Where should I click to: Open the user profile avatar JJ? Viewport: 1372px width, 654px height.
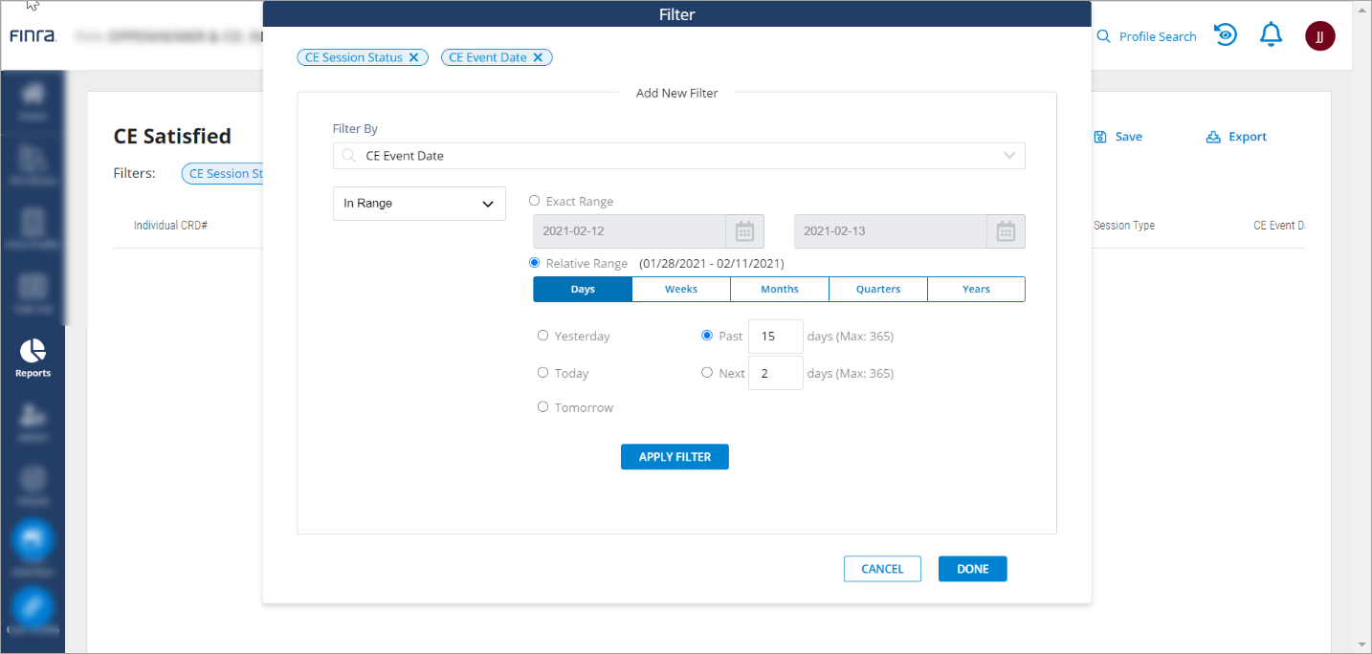coord(1319,36)
